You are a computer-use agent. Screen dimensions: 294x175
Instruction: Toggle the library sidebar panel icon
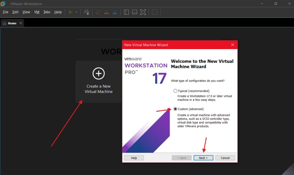coord(126,12)
